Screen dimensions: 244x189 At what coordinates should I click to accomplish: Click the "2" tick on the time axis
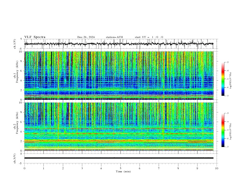(x=63, y=168)
